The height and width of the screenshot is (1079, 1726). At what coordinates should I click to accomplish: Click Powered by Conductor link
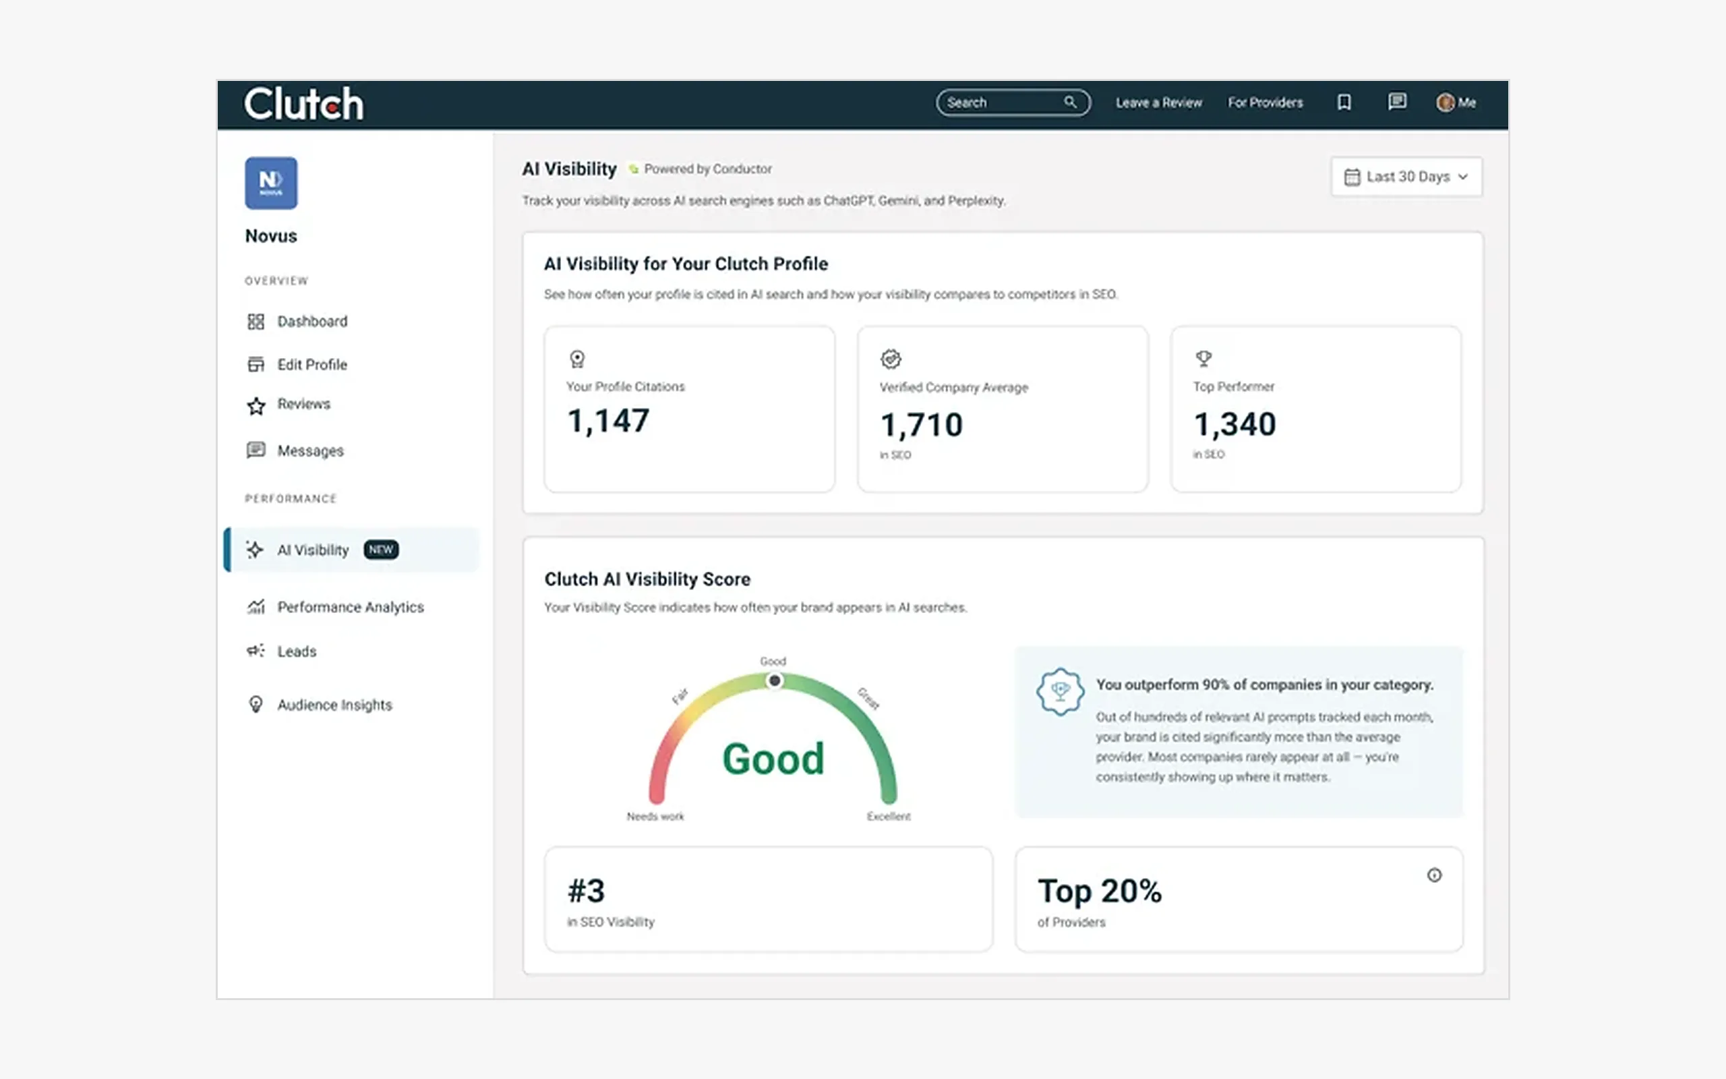tap(707, 169)
